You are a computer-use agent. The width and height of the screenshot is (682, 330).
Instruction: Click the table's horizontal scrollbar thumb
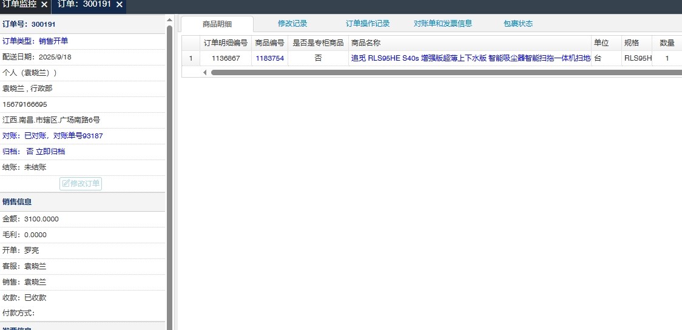pos(443,72)
